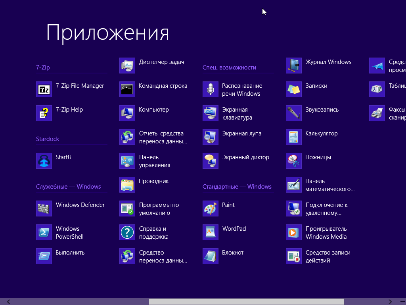Launch Средство переноса данных icon

[x=127, y=257]
